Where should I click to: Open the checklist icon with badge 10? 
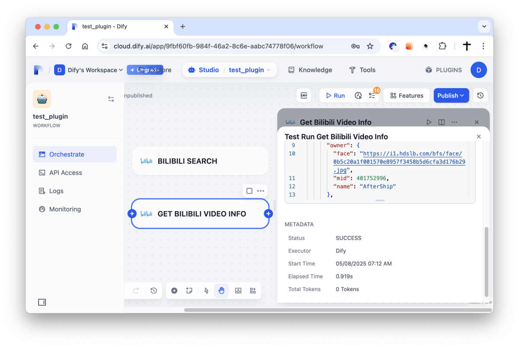(372, 96)
